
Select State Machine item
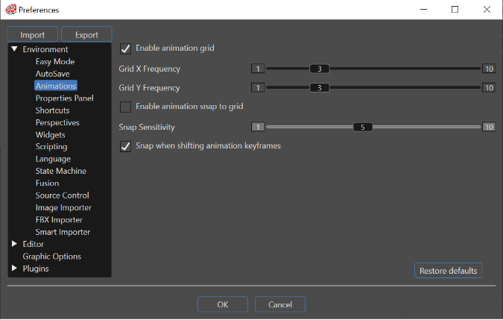[x=61, y=171]
